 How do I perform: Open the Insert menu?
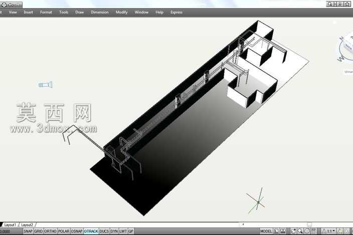click(29, 13)
